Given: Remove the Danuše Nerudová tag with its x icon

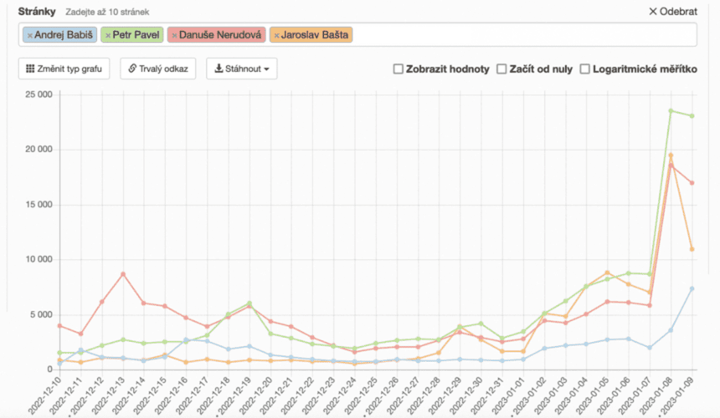Looking at the screenshot, I should (x=173, y=34).
